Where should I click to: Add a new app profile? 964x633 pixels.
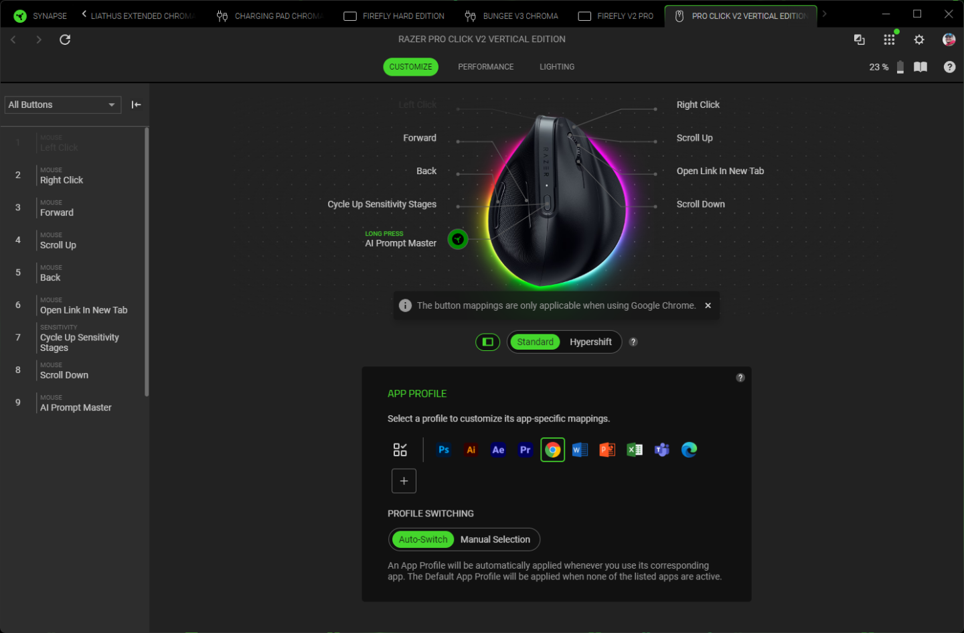coord(404,481)
